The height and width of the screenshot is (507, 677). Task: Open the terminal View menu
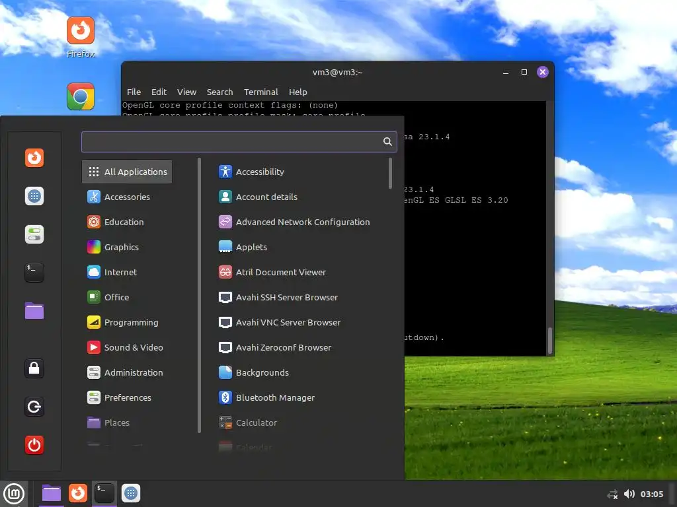click(x=186, y=92)
